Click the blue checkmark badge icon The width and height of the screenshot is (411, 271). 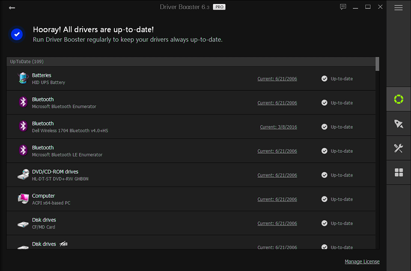point(17,34)
